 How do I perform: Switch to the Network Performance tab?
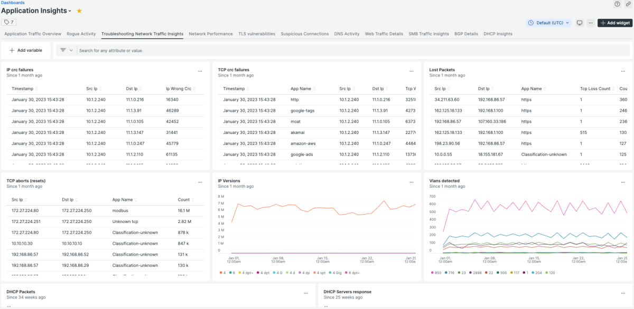[210, 34]
